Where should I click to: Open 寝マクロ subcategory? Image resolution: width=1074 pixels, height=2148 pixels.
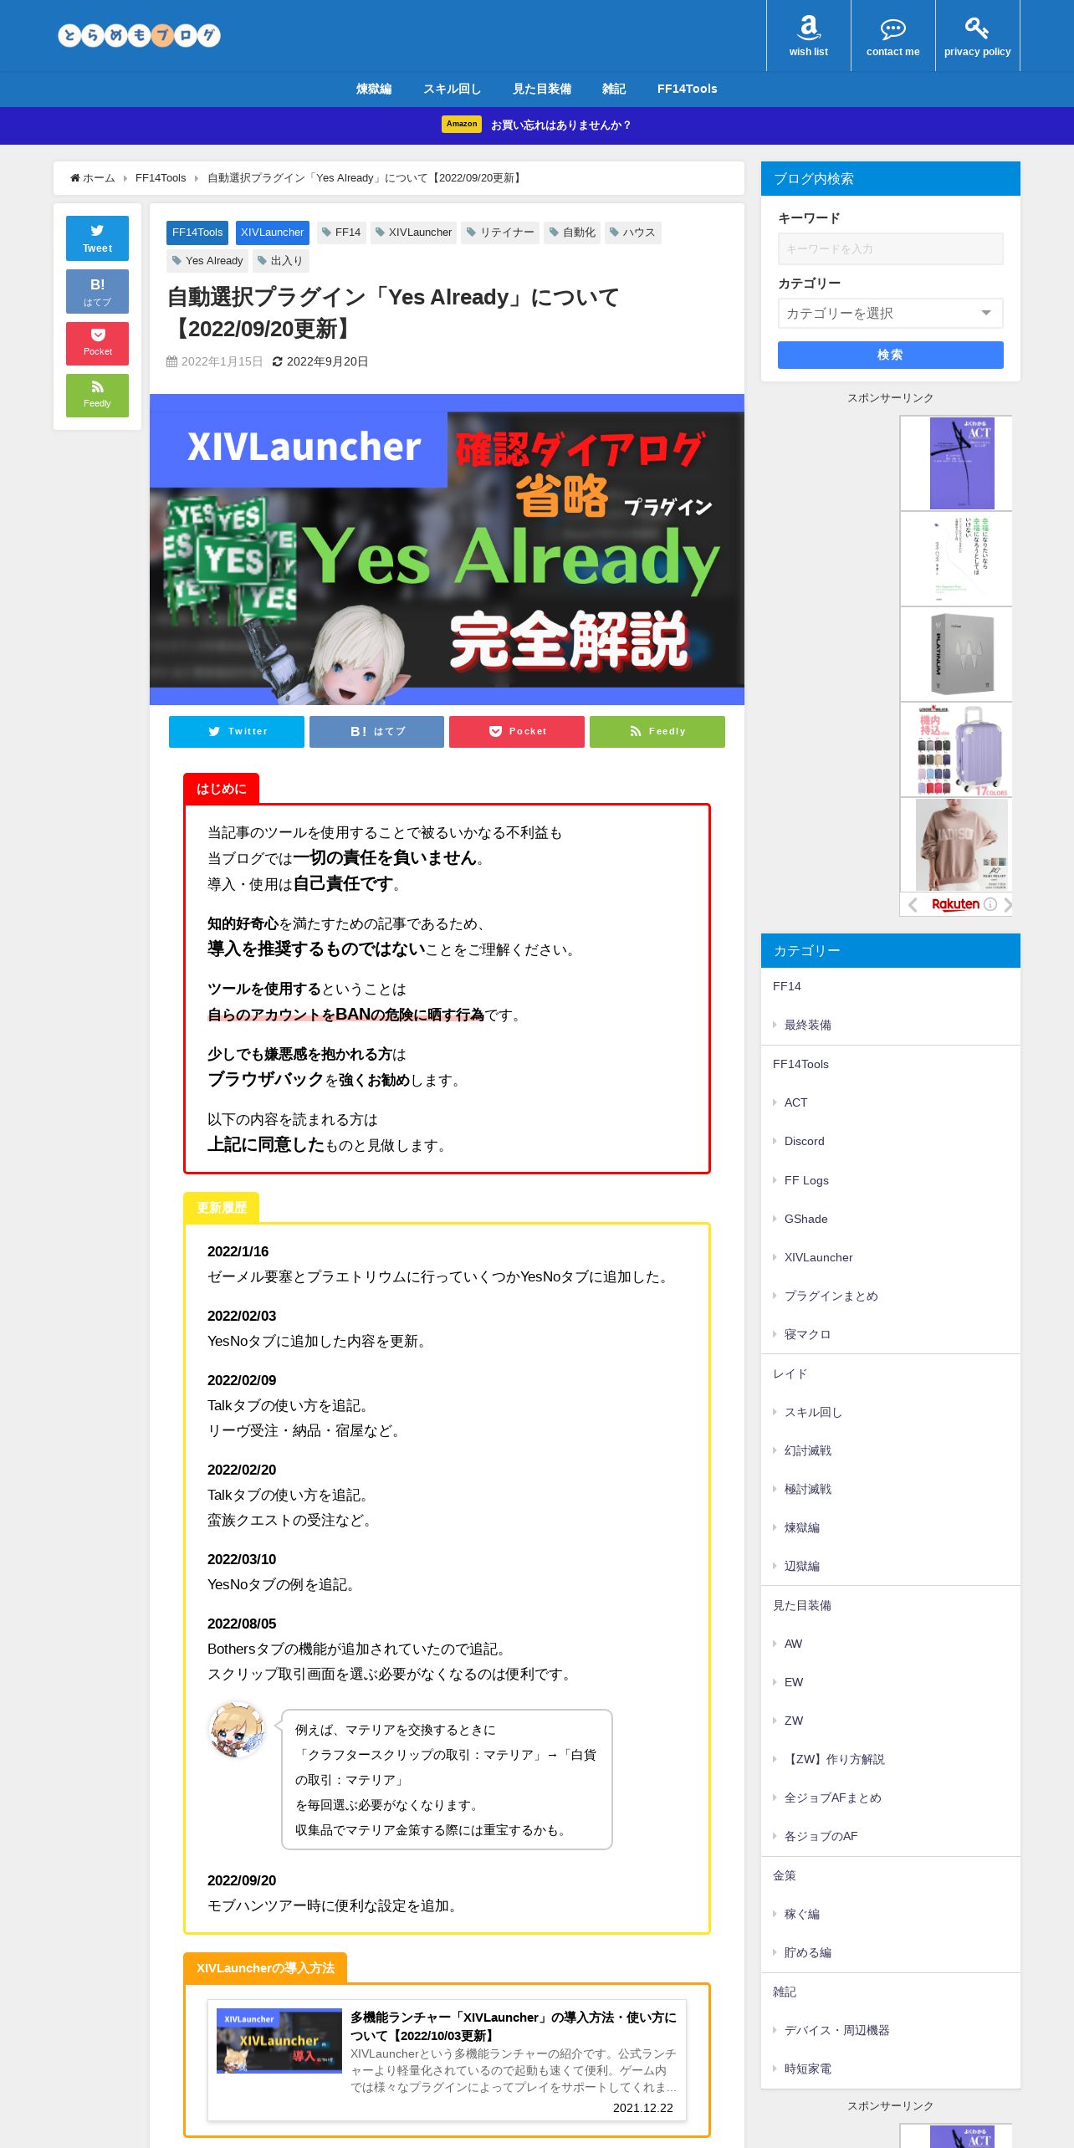pyautogui.click(x=808, y=1334)
